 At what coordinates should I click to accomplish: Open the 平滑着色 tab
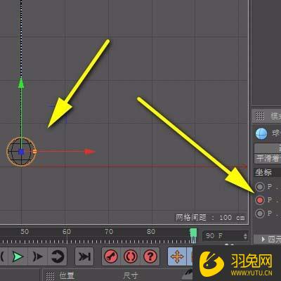click(268, 159)
